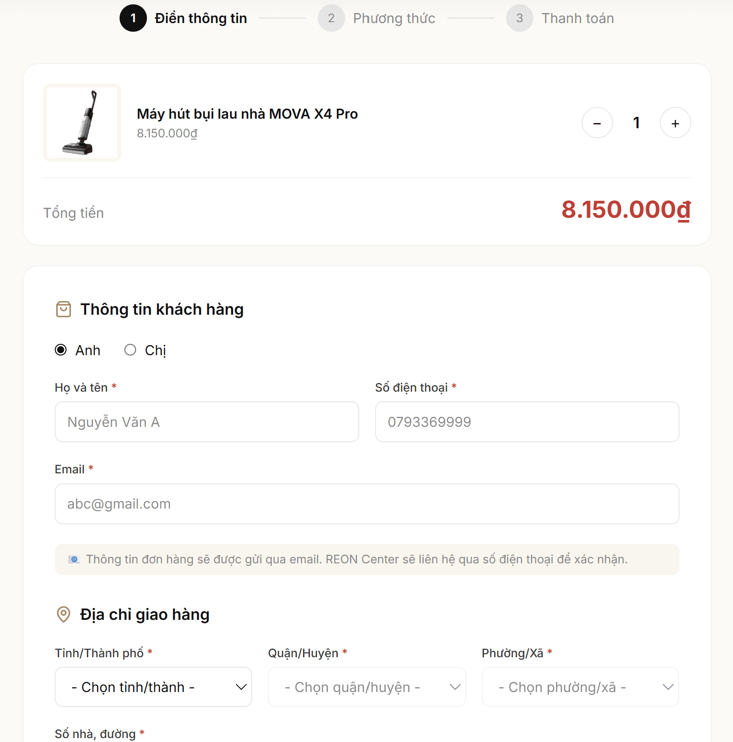This screenshot has width=733, height=742.
Task: Increase product quantity with plus button
Action: coord(675,123)
